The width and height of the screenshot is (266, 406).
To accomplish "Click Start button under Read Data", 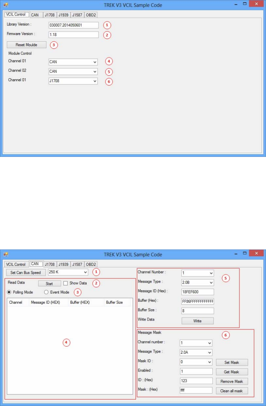I will [x=49, y=284].
